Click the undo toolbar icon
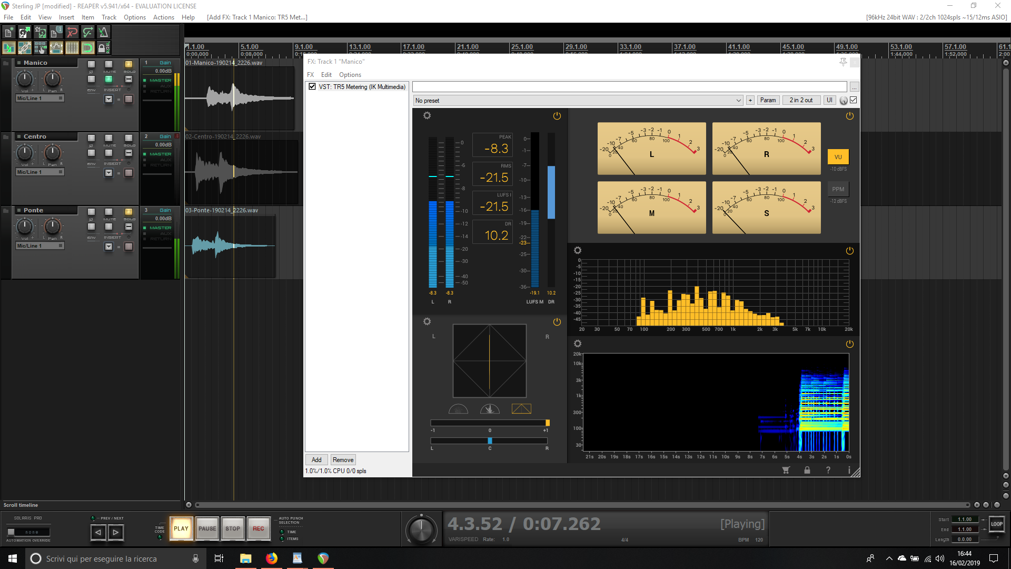Image resolution: width=1011 pixels, height=569 pixels. [72, 33]
